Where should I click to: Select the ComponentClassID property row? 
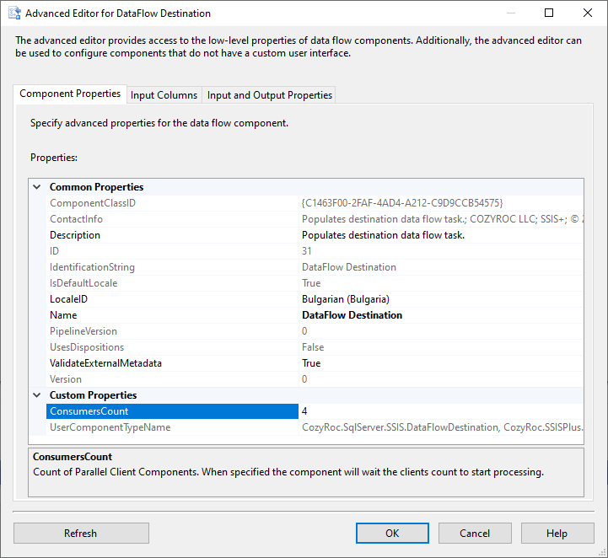pos(93,203)
